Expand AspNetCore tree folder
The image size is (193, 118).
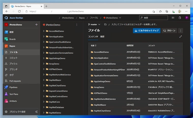44,102
